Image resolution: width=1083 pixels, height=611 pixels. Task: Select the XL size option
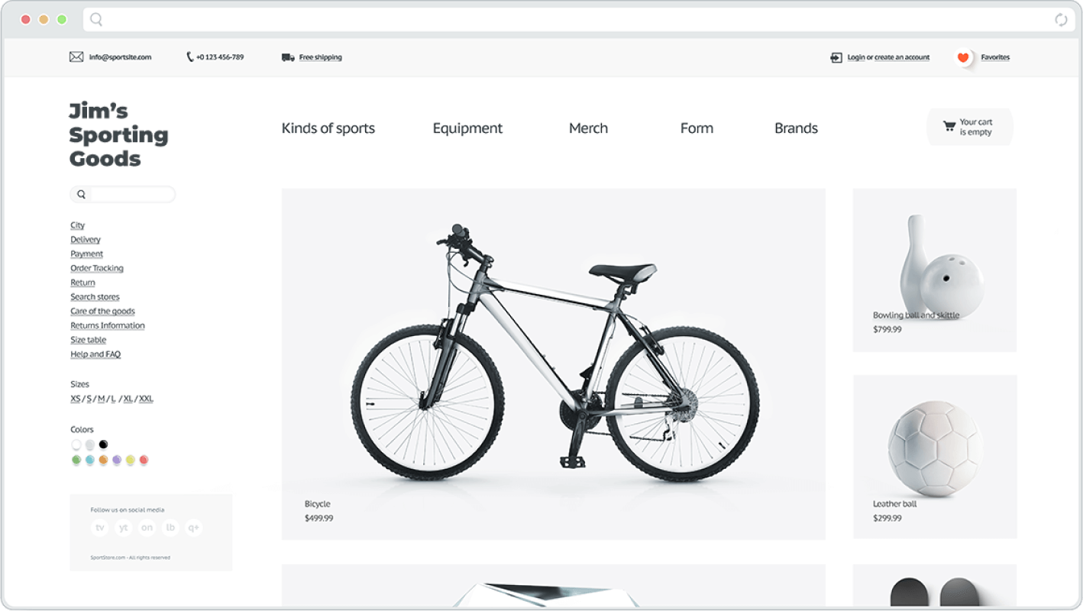click(128, 399)
